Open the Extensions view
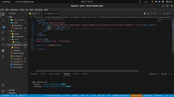The image size is (174, 97). tap(3, 39)
